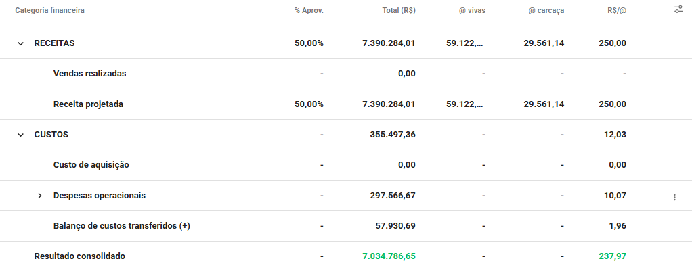Click the R$/@ column header
692x270 pixels.
617,11
